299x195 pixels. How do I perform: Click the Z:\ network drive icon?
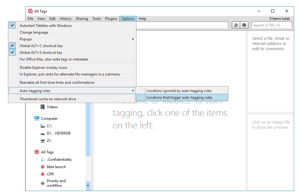(43, 141)
